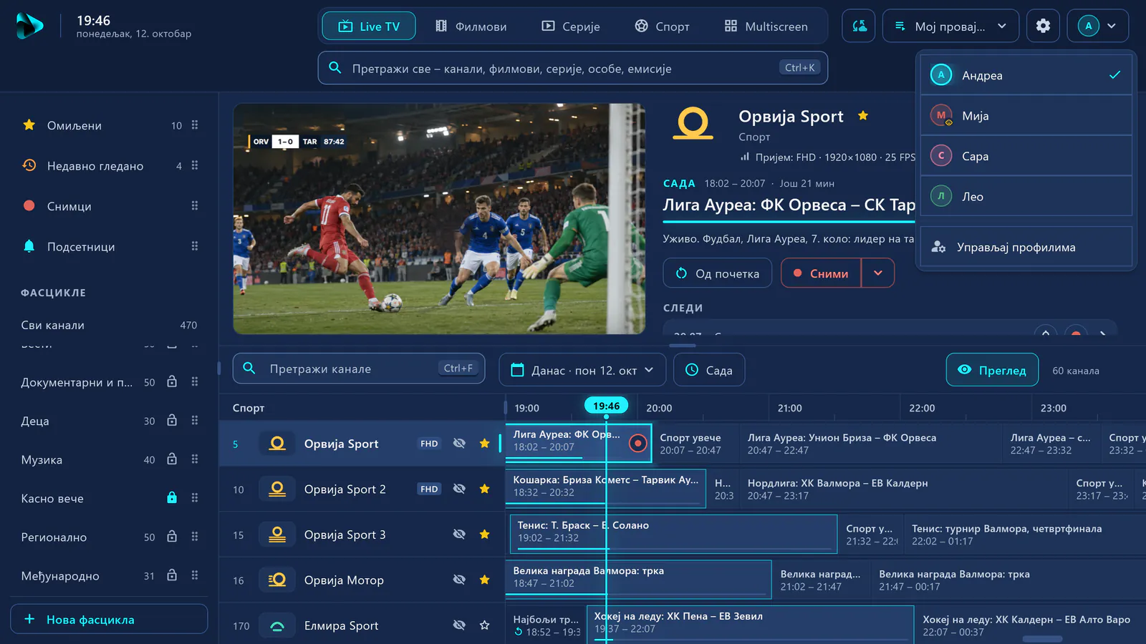
Task: Toggle visibility eye for Орвија Sport 2
Action: (x=459, y=489)
